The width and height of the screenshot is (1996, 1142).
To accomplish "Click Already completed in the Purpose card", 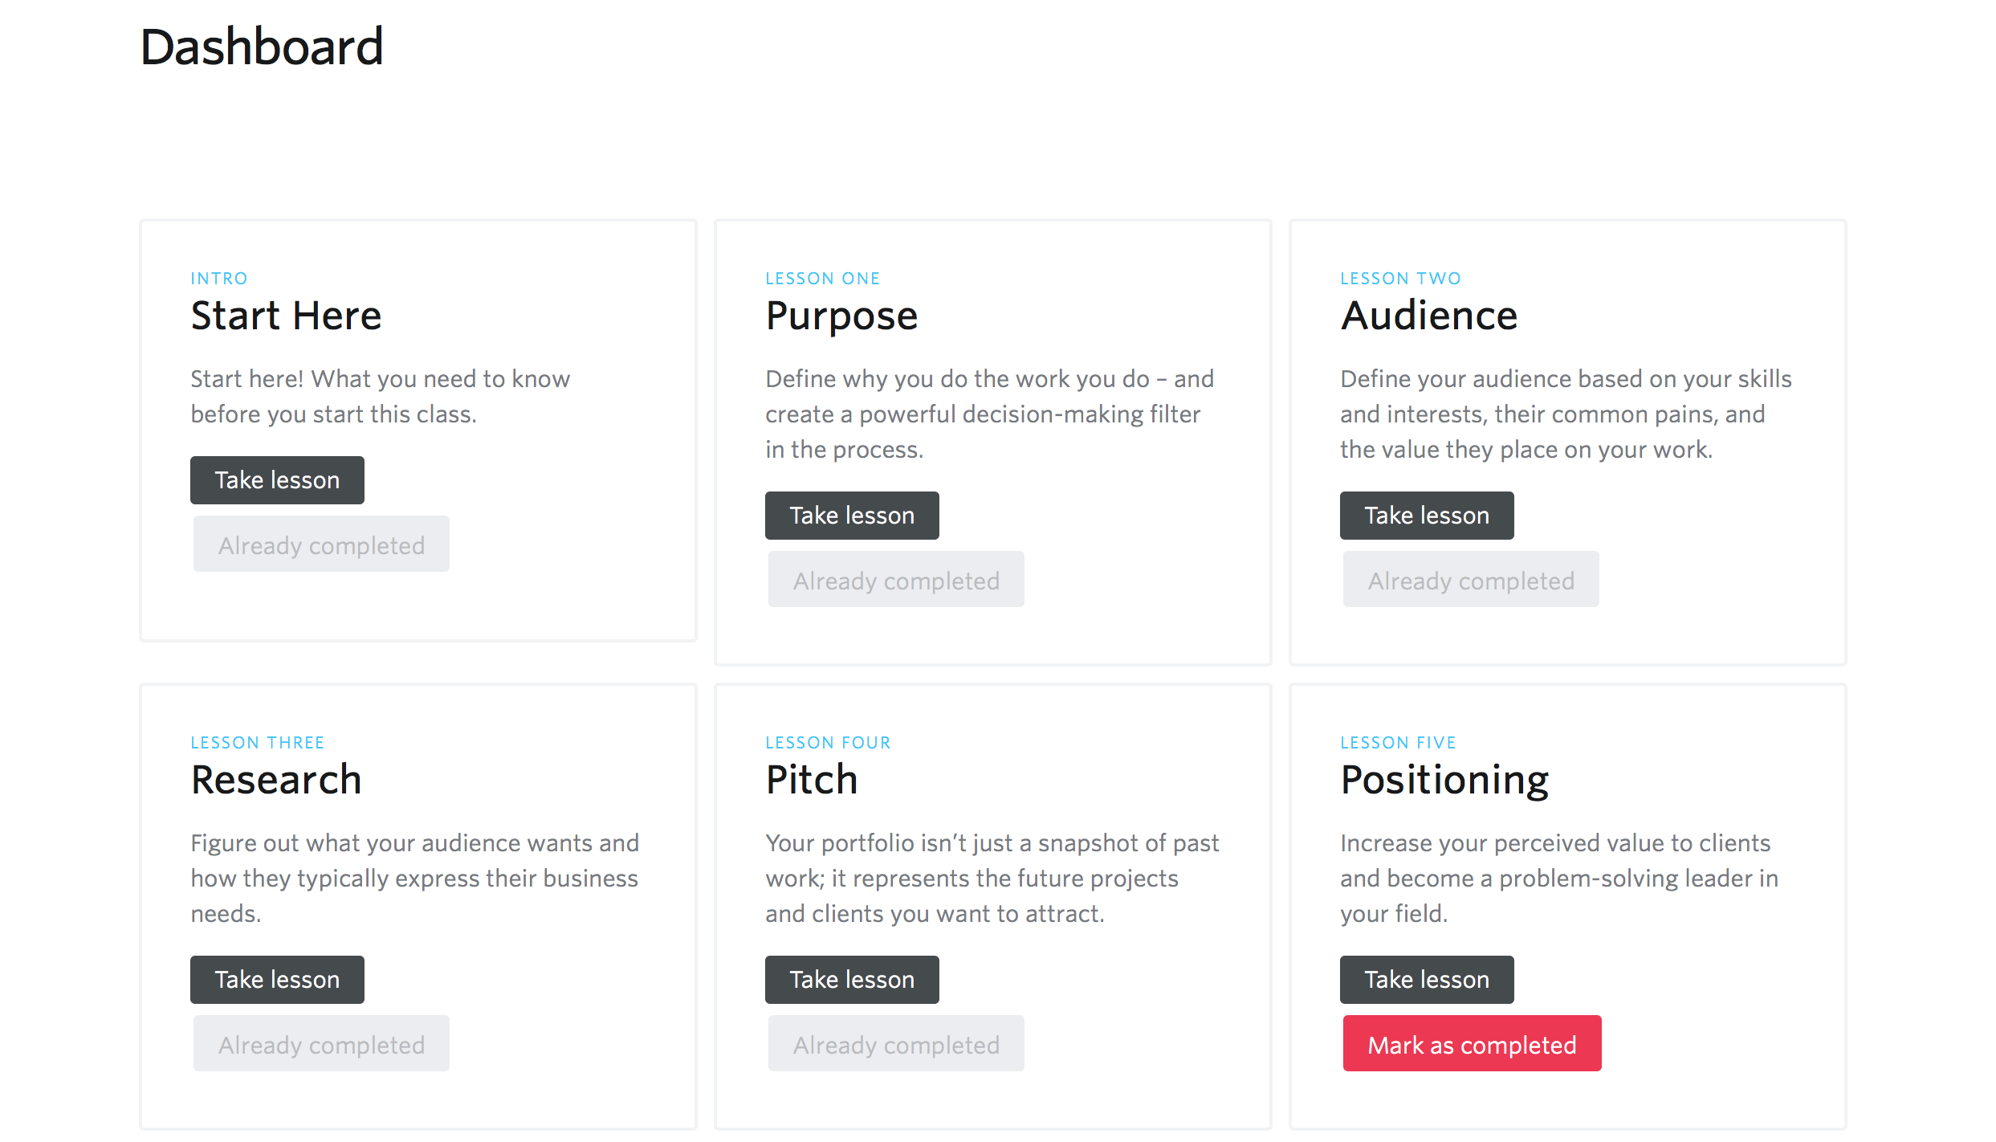I will pos(896,580).
